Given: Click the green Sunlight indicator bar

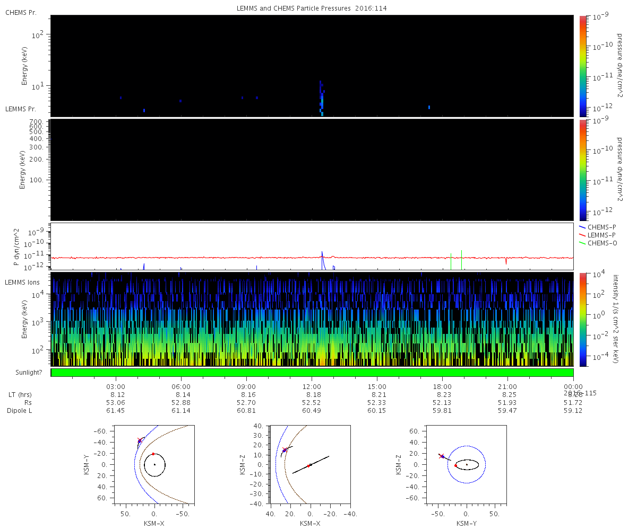Looking at the screenshot, I should (312, 373).
